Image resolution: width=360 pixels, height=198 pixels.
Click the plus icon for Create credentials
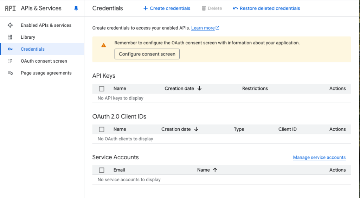point(145,8)
